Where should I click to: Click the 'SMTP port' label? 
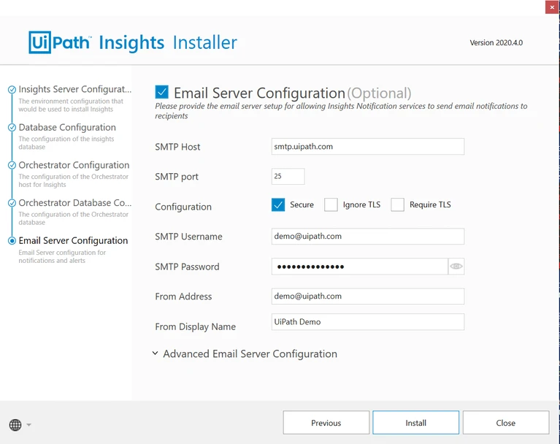pos(177,177)
